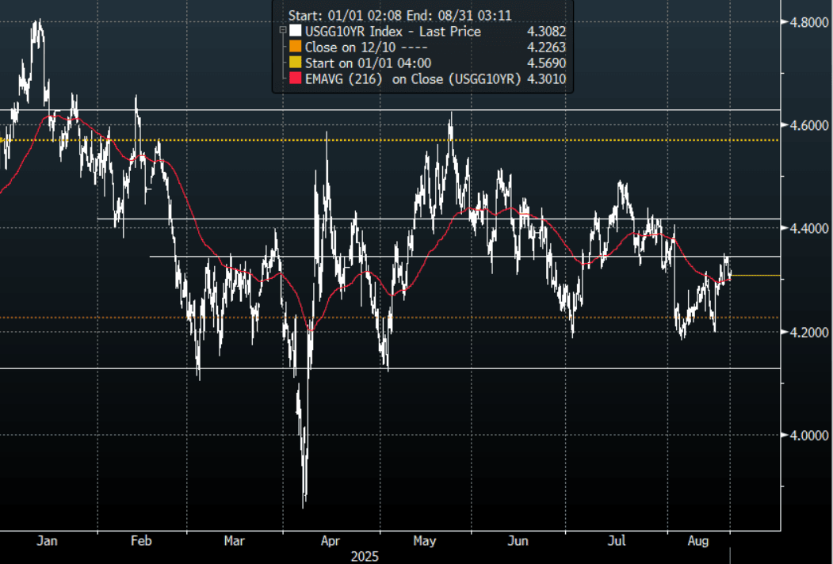
Task: Click the 4.0000 y-axis label
Action: tap(809, 436)
